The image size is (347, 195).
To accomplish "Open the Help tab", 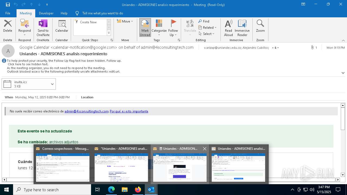I will tap(64, 13).
